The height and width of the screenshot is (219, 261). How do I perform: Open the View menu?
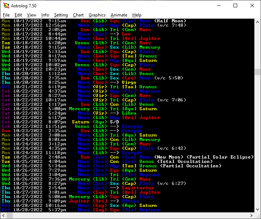[x=32, y=15]
